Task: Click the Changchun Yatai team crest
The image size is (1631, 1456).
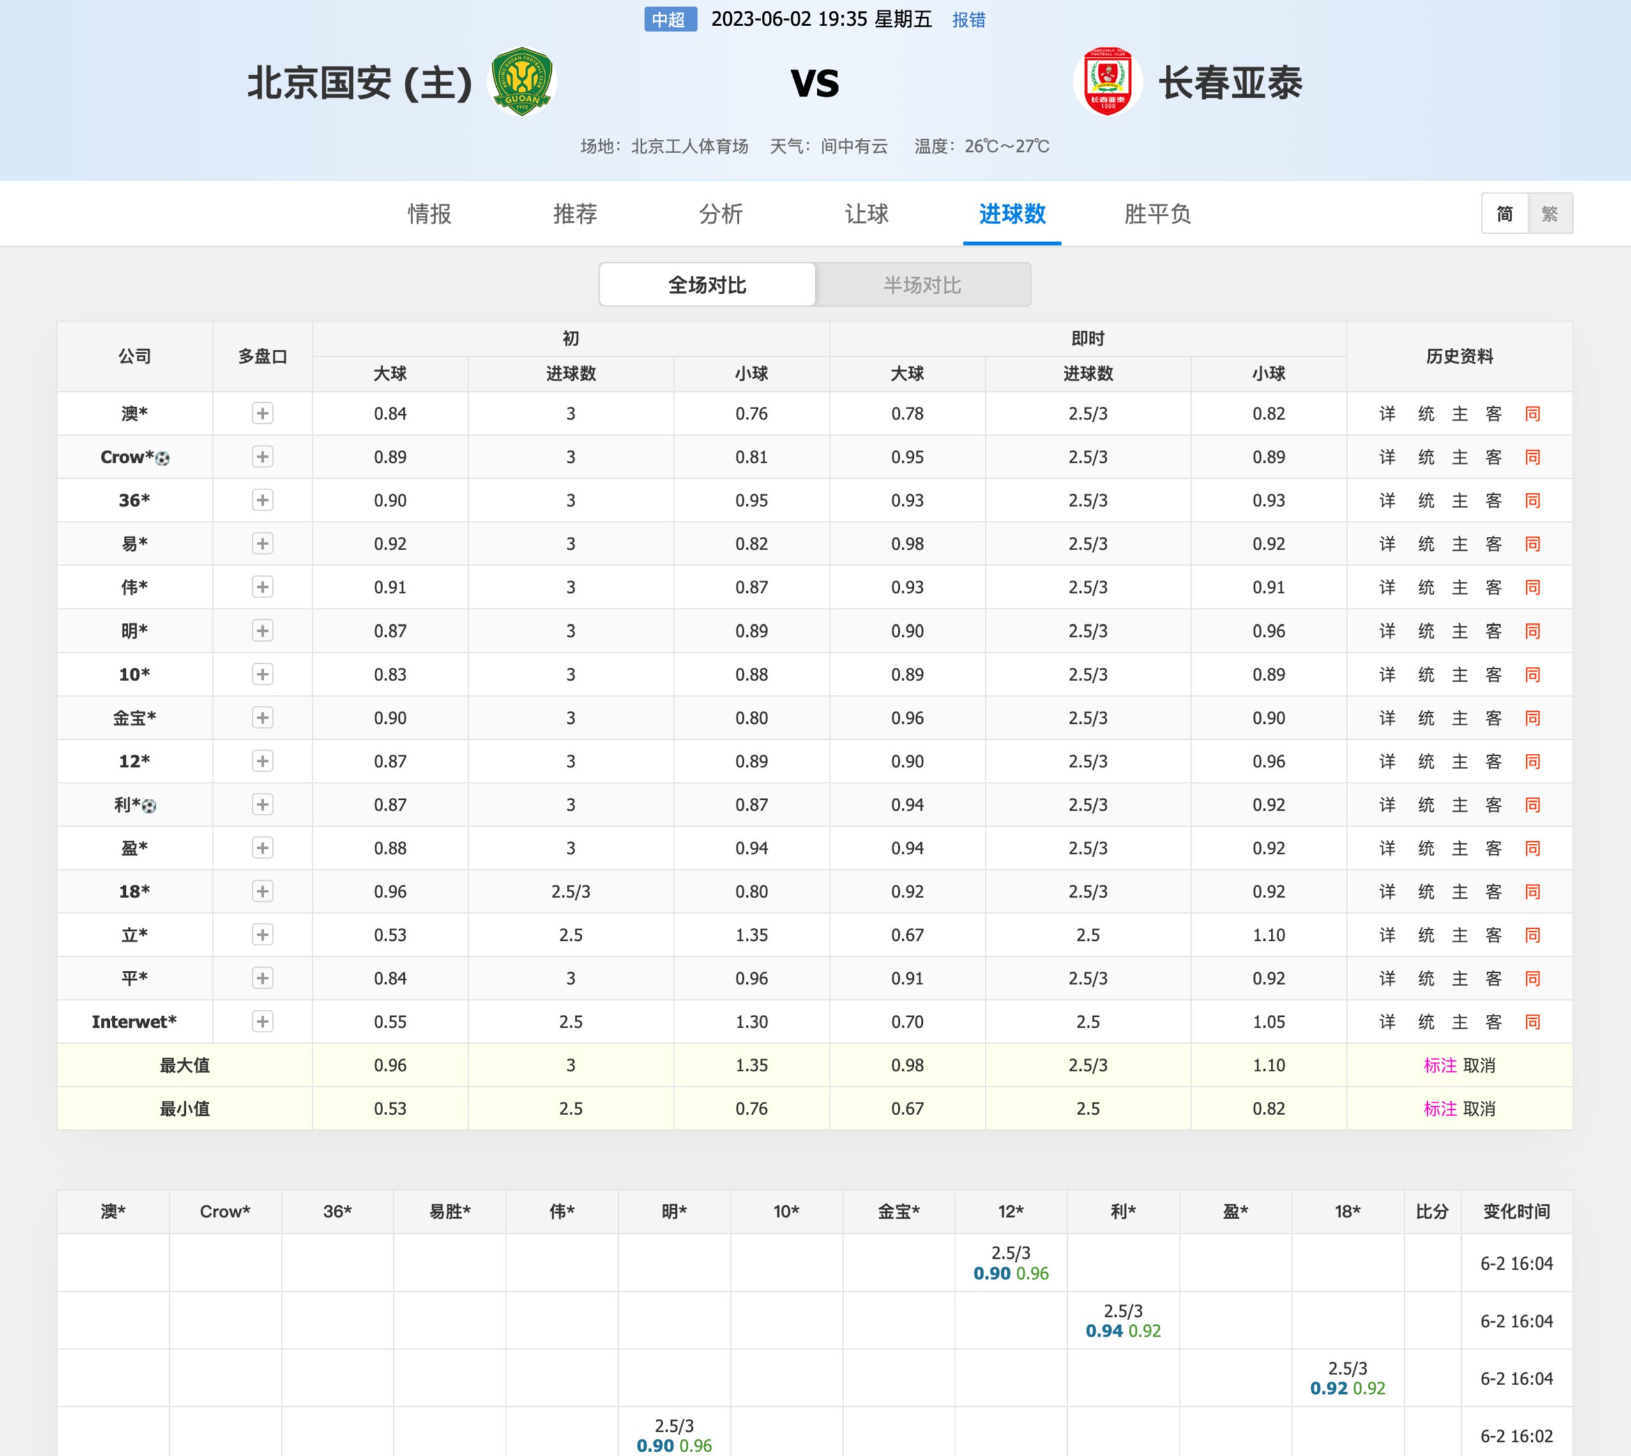Action: click(x=1107, y=82)
